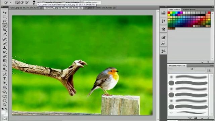Open the Brush Presets panel tab
This screenshot has height=121, width=215.
pyautogui.click(x=177, y=66)
